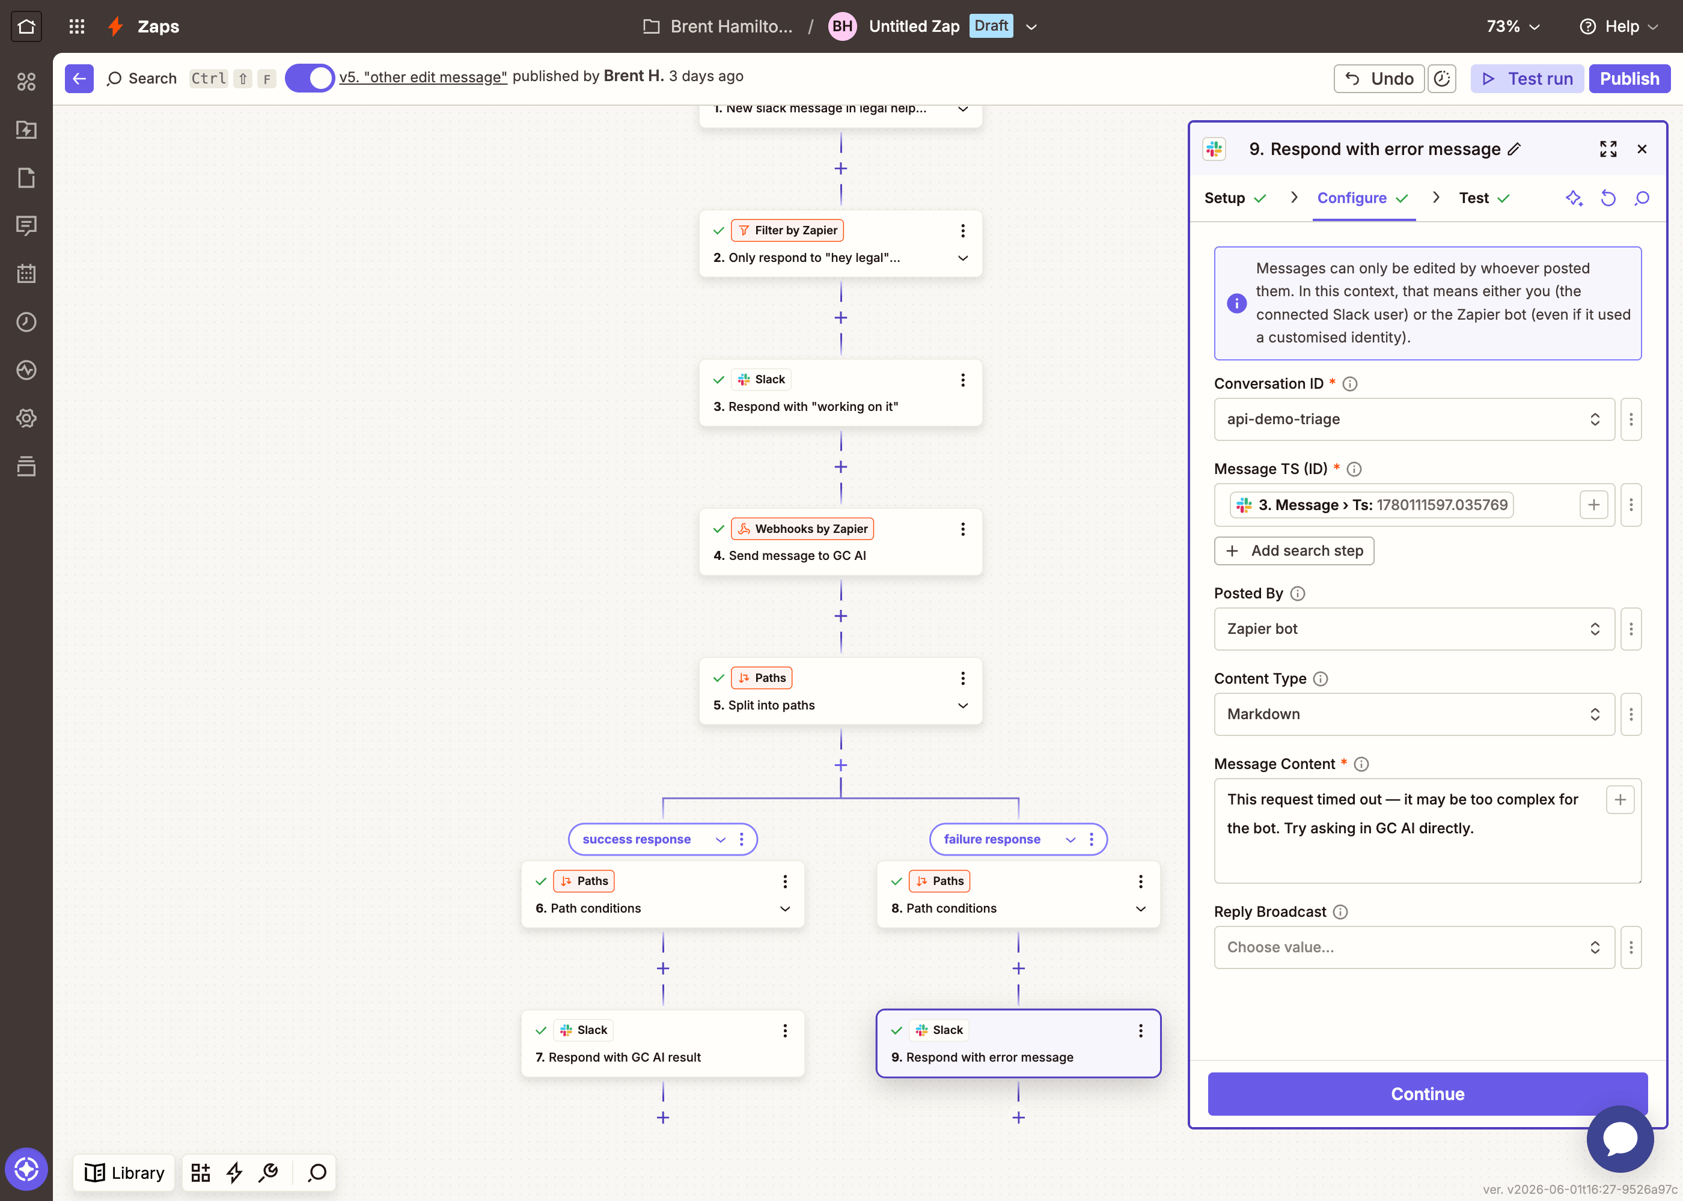Expand the failure response path menu
Screen dimensions: 1683x1201
click(1071, 839)
